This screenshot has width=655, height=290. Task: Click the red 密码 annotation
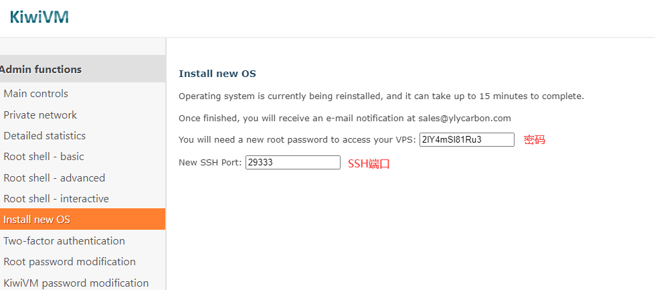coord(535,140)
